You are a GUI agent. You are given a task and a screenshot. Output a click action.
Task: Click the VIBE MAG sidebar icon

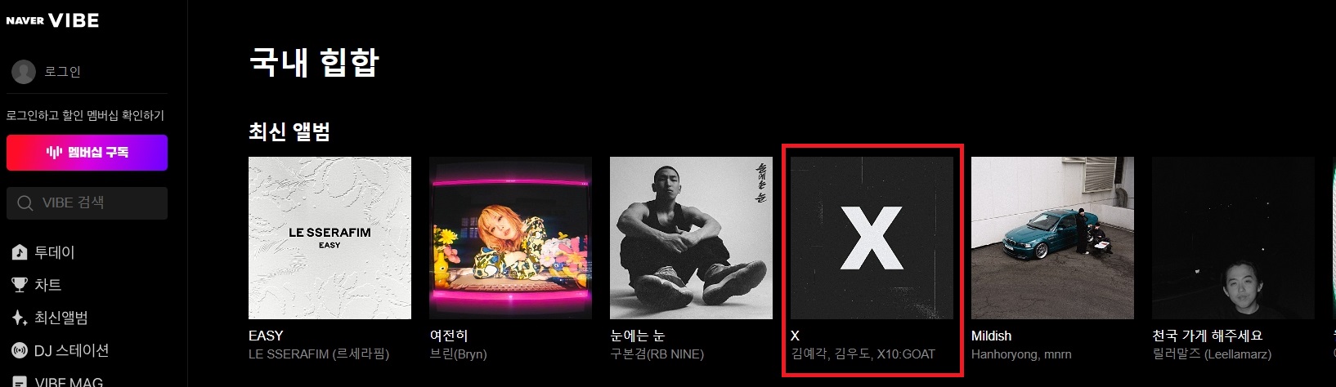[x=20, y=381]
